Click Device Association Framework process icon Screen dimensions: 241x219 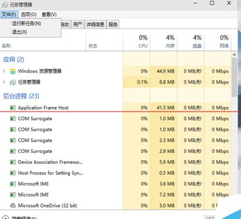click(12, 162)
